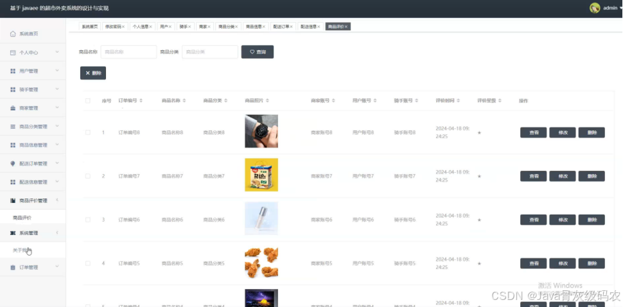Click 修改 for row 订单编号7
623x307 pixels.
563,176
